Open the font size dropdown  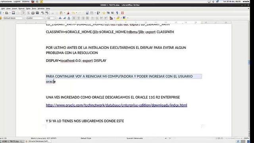pos(56,18)
